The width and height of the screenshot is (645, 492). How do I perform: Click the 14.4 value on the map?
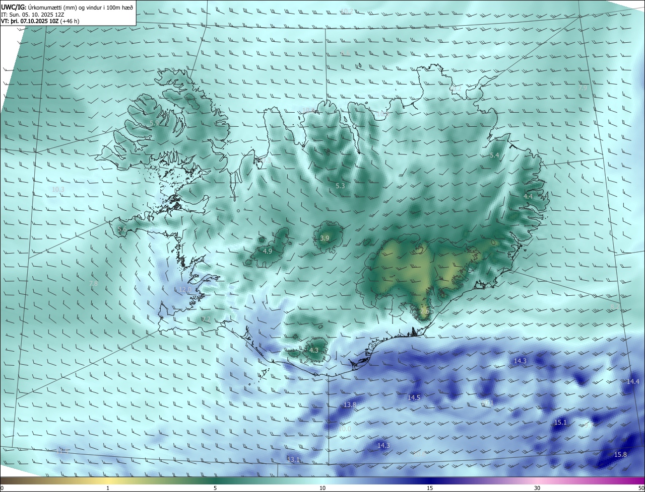point(633,382)
